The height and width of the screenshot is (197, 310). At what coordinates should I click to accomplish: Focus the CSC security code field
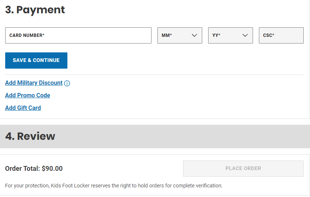point(281,35)
